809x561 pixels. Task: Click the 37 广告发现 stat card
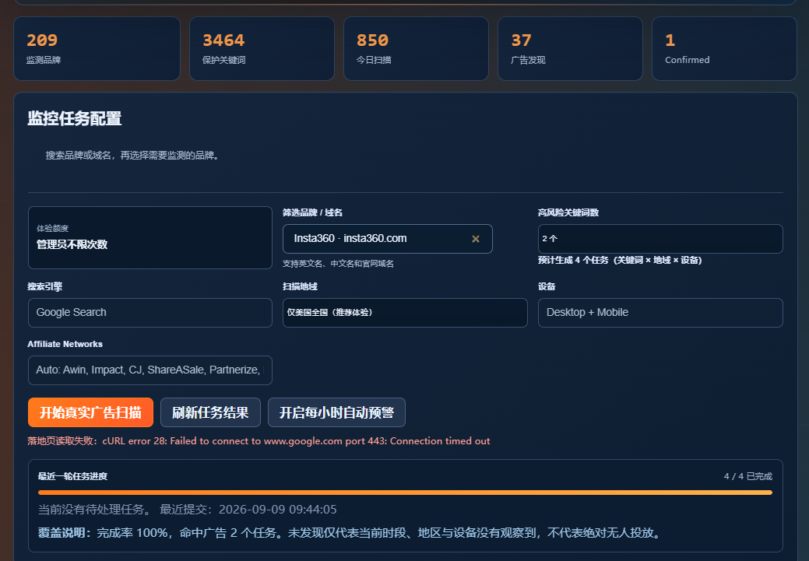click(570, 48)
